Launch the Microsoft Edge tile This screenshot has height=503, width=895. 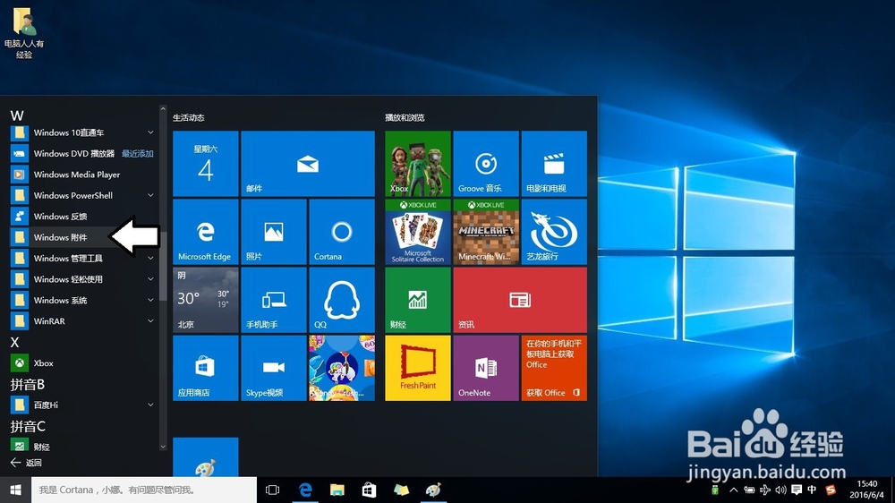pyautogui.click(x=206, y=232)
